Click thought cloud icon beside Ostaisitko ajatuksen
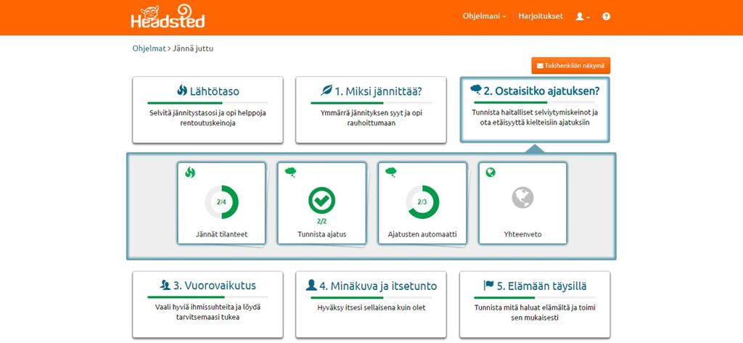This screenshot has width=743, height=343. [x=476, y=89]
